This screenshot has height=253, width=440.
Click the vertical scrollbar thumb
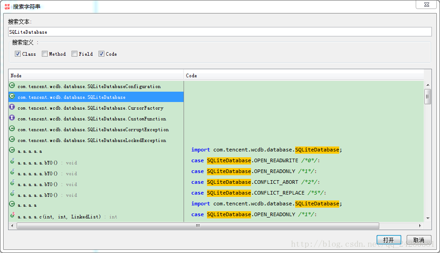[x=428, y=97]
